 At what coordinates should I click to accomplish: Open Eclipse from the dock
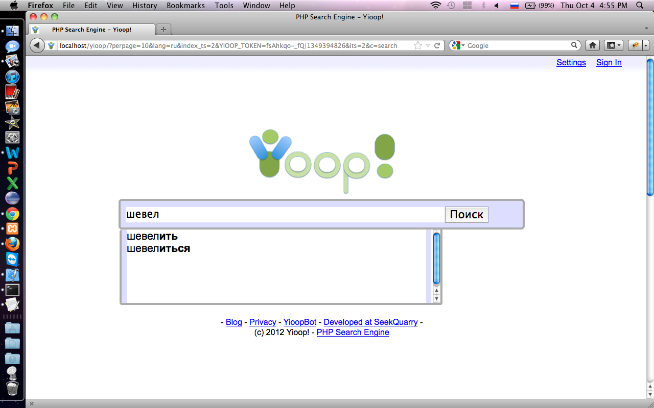pos(12,198)
